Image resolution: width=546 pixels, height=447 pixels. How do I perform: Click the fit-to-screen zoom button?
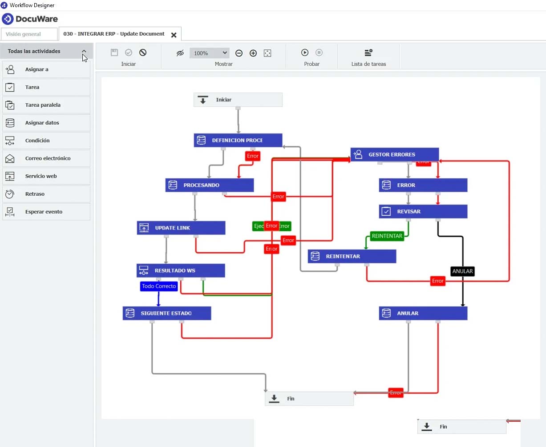(x=267, y=52)
